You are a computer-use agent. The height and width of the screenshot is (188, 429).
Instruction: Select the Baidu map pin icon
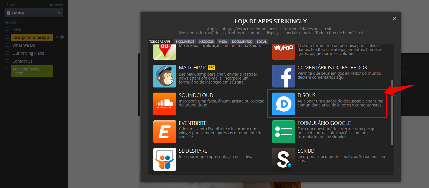pos(165,52)
